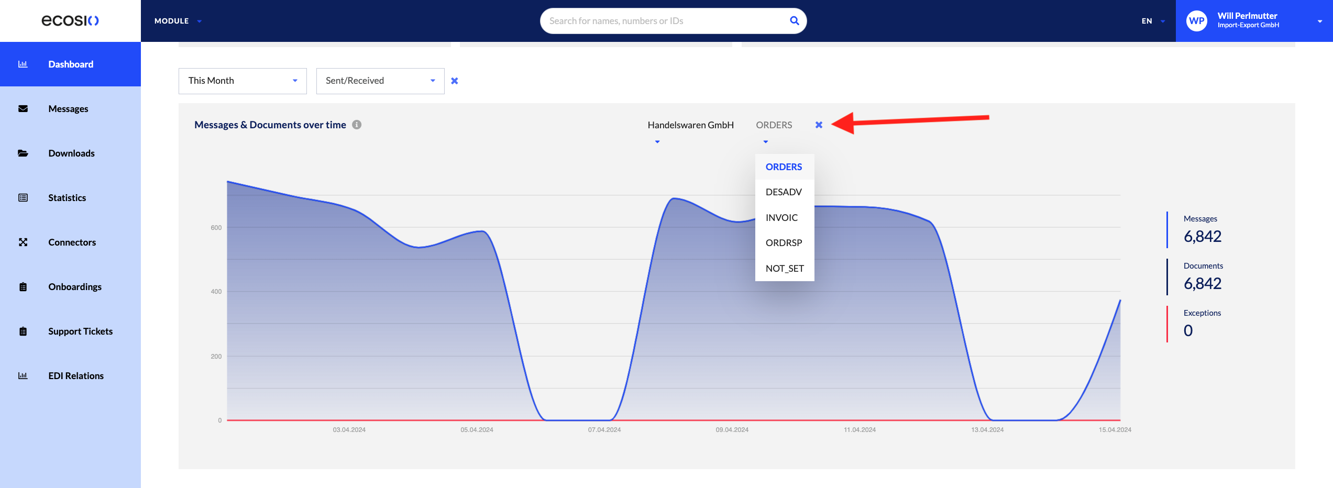This screenshot has height=488, width=1333.
Task: Select DESADV from document type list
Action: click(x=784, y=192)
